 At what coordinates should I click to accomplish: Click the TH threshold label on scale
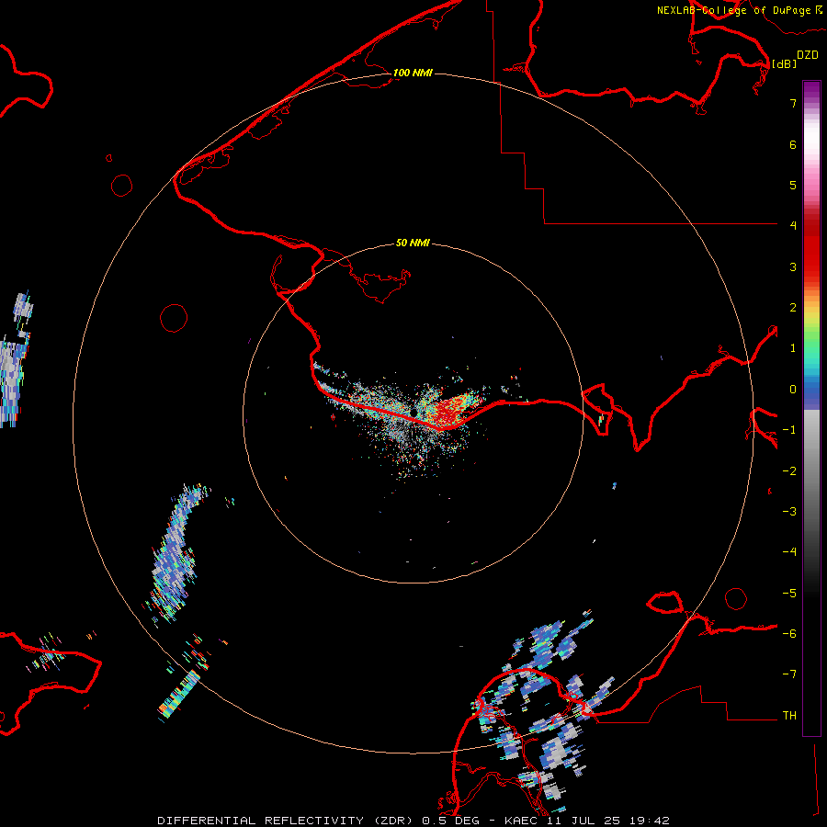click(x=789, y=716)
